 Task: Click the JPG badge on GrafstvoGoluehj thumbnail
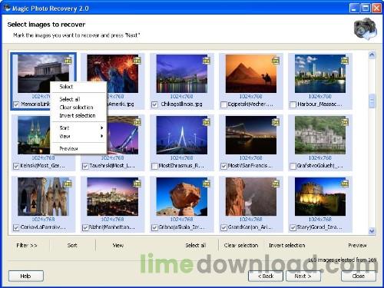click(x=344, y=122)
